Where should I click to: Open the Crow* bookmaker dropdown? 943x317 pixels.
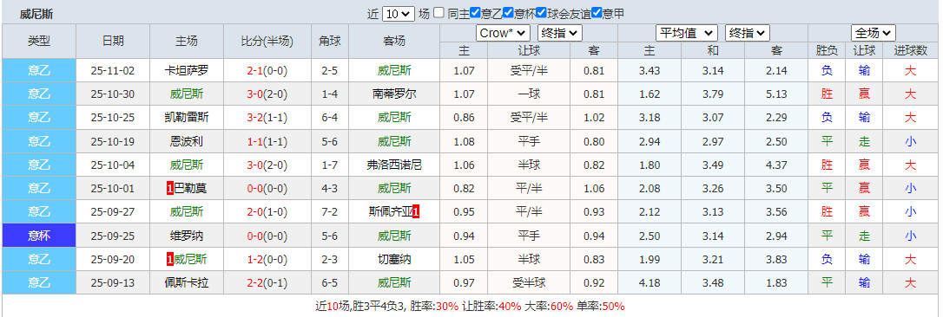point(503,33)
